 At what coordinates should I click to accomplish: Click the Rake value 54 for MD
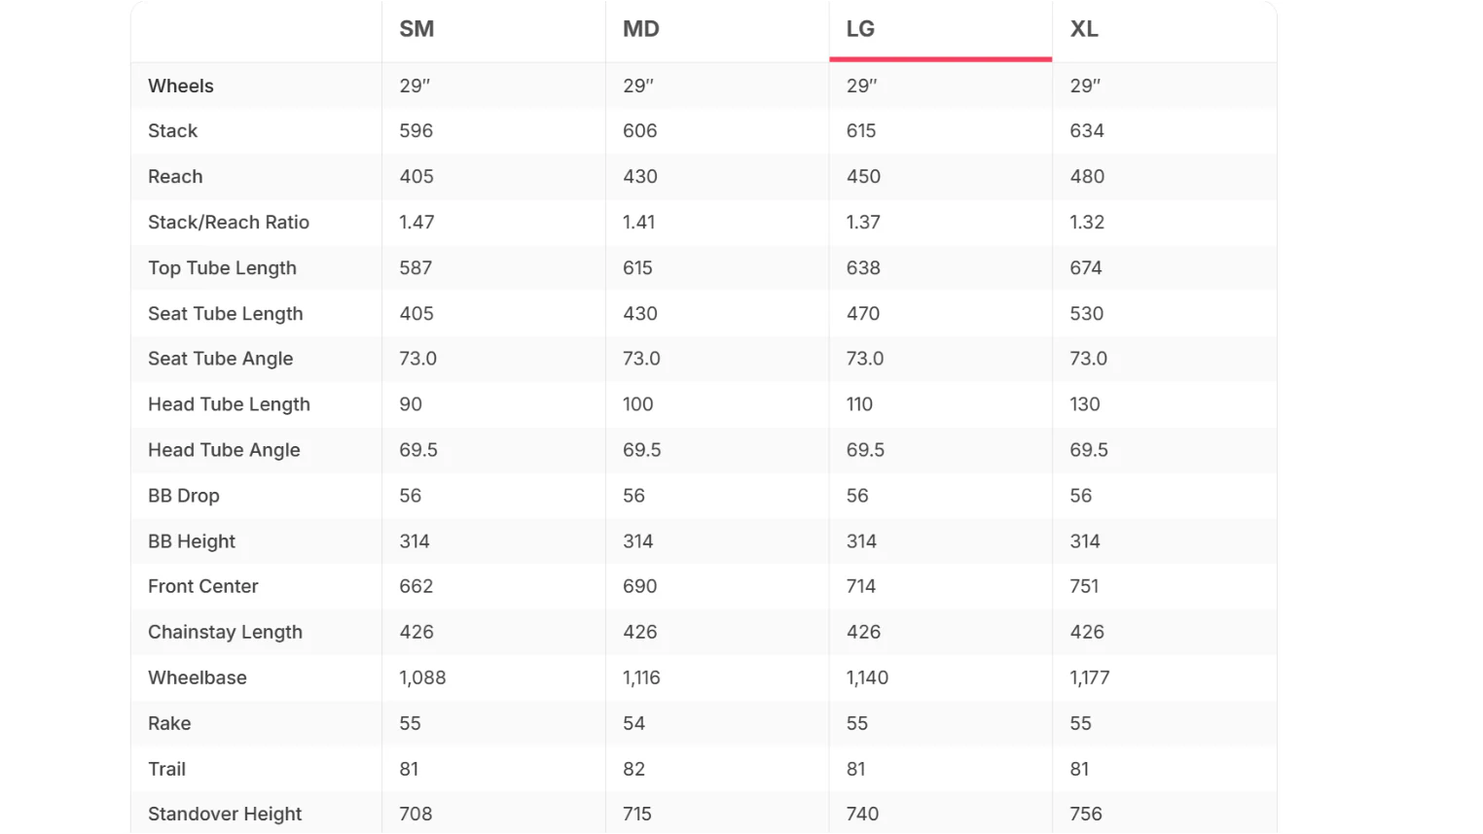[633, 723]
